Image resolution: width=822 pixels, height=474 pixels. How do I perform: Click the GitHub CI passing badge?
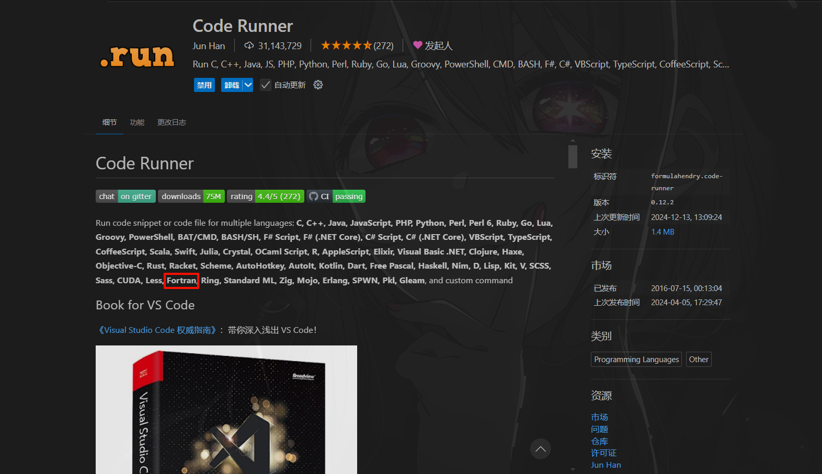pos(336,196)
